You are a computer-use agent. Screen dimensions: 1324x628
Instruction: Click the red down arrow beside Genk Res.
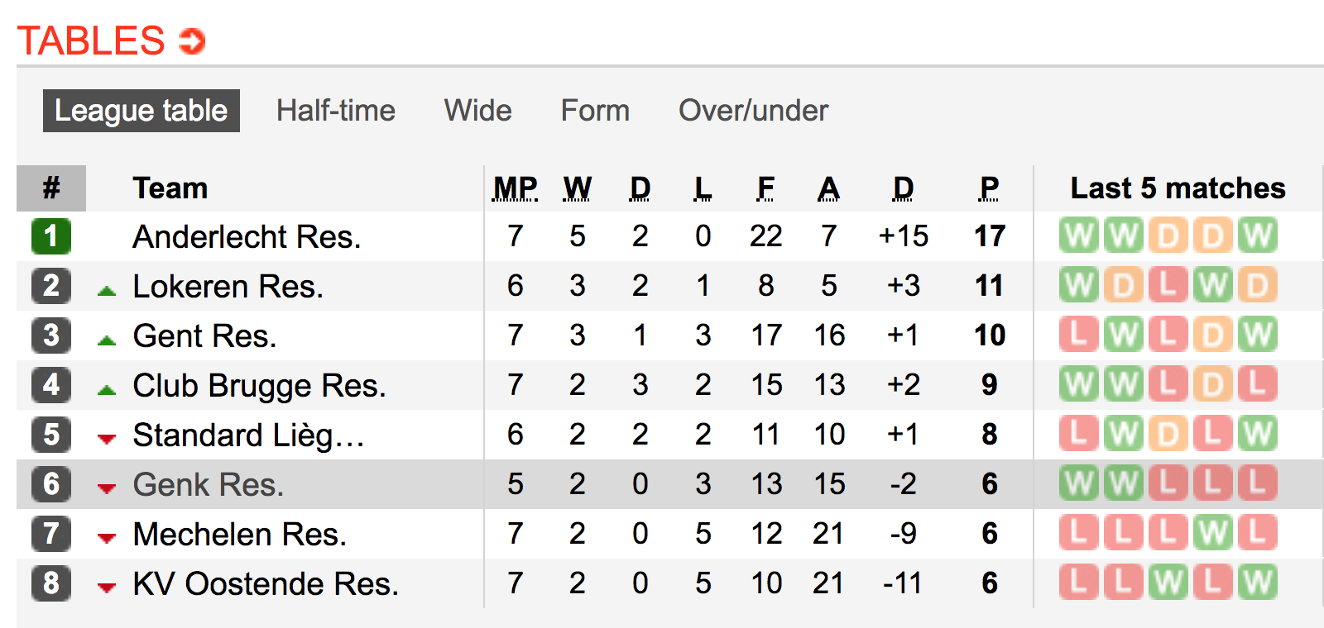(106, 488)
